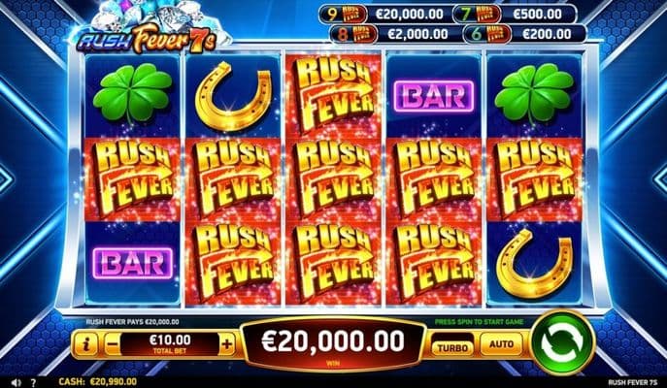This screenshot has width=667, height=388.
Task: Select the €2,000.00 eight-symbol prize display
Action: tap(396, 34)
